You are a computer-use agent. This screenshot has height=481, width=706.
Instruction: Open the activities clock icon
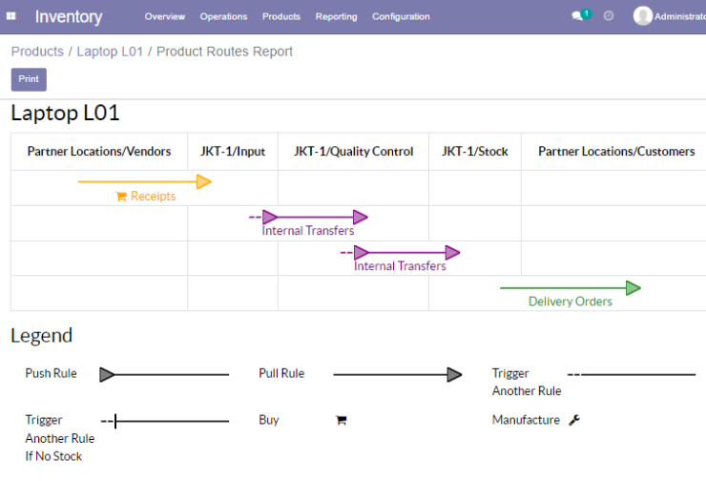pyautogui.click(x=609, y=16)
